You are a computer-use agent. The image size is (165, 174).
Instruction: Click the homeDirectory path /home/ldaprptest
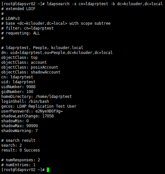(x=54, y=97)
